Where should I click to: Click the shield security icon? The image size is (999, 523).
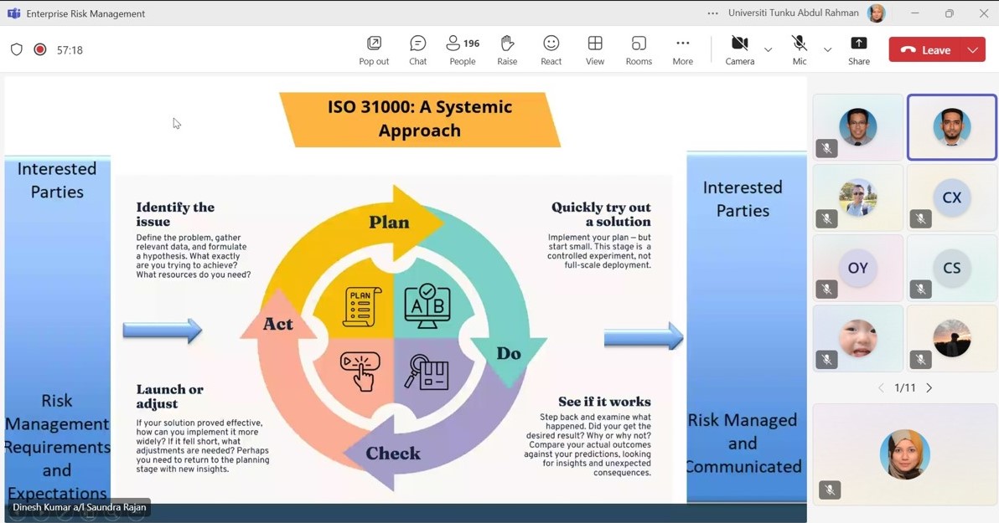(x=17, y=50)
